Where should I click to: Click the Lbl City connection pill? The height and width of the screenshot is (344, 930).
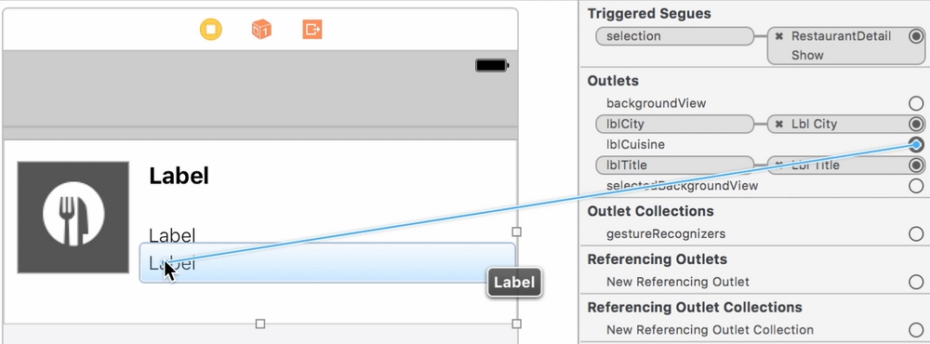coord(846,124)
